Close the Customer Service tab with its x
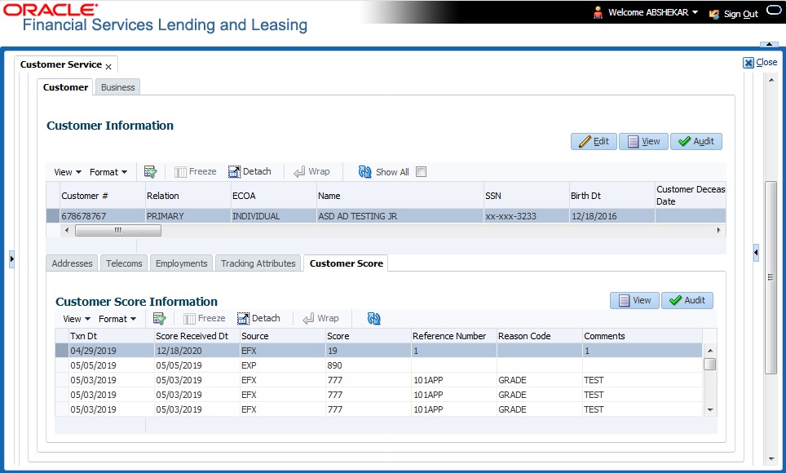 click(108, 67)
